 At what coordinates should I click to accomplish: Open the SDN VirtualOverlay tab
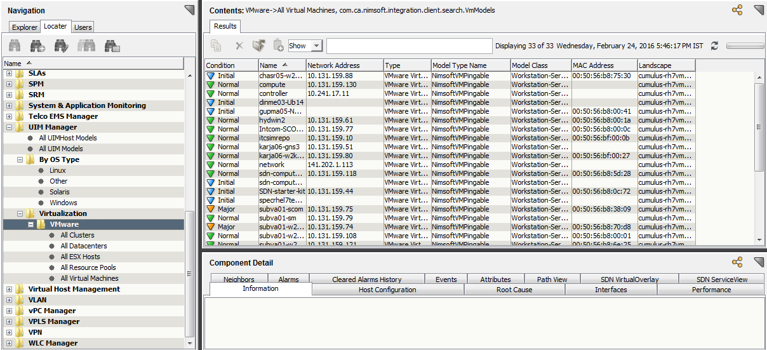point(630,279)
